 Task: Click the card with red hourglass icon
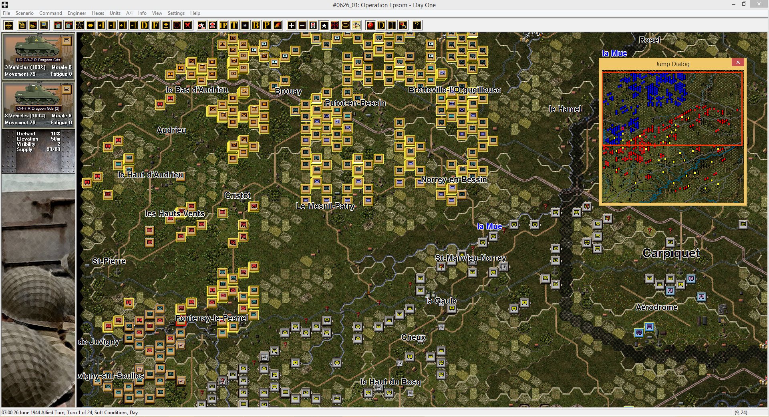click(313, 26)
